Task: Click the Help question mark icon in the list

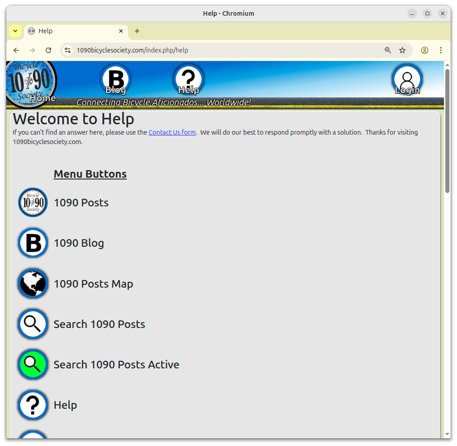Action: 32,405
